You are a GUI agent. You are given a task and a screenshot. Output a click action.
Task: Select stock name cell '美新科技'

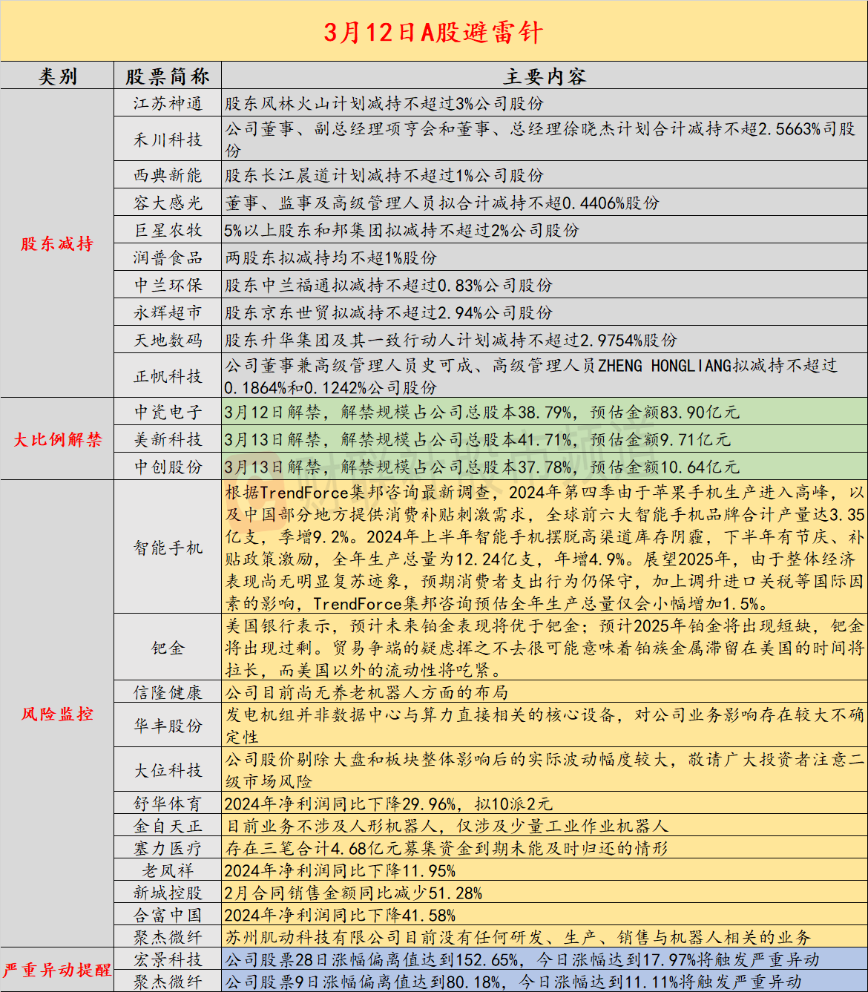pyautogui.click(x=168, y=439)
